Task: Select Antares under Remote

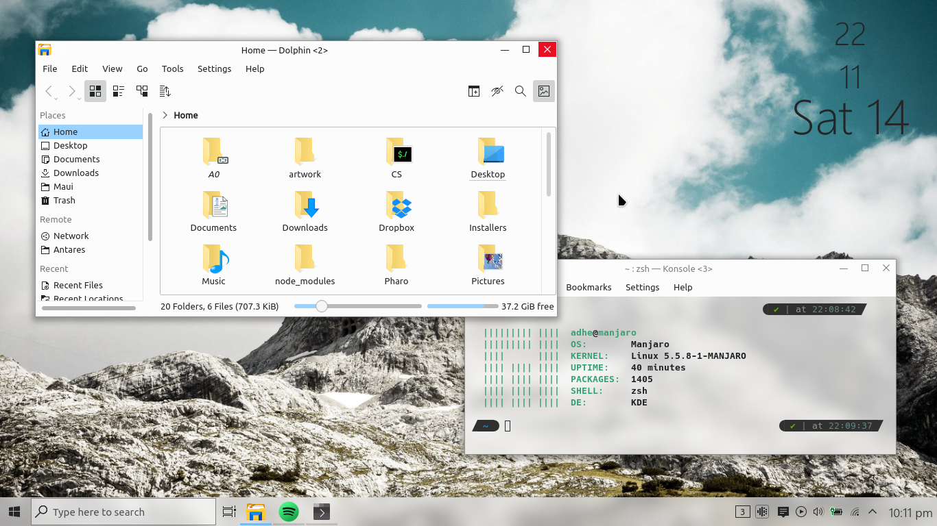Action: point(91,249)
